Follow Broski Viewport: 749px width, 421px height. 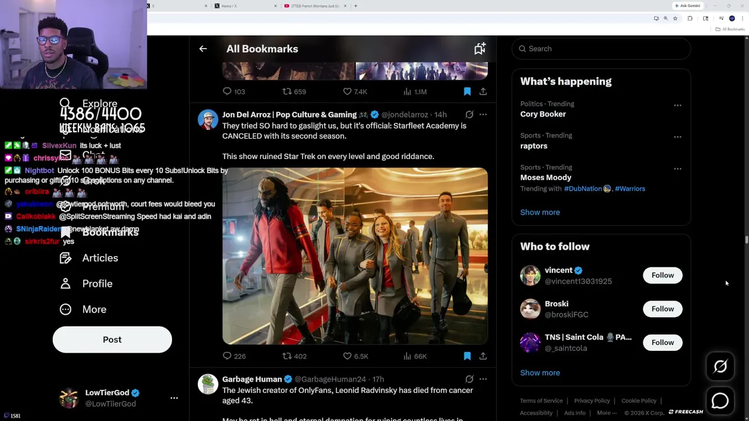[x=662, y=309]
